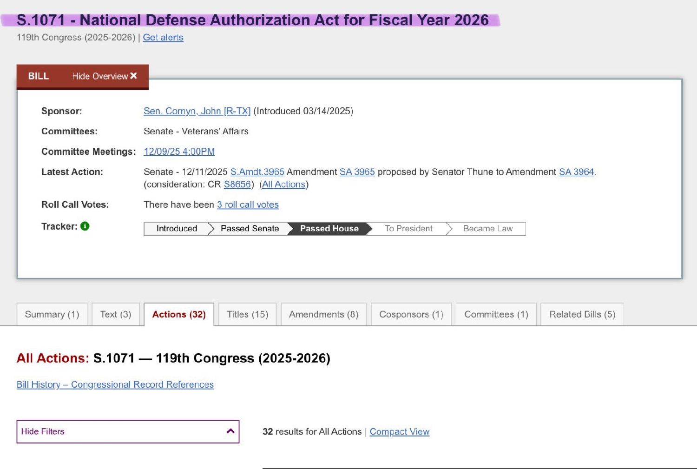Screen dimensions: 697x469
Task: Switch to Compact View
Action: point(399,432)
